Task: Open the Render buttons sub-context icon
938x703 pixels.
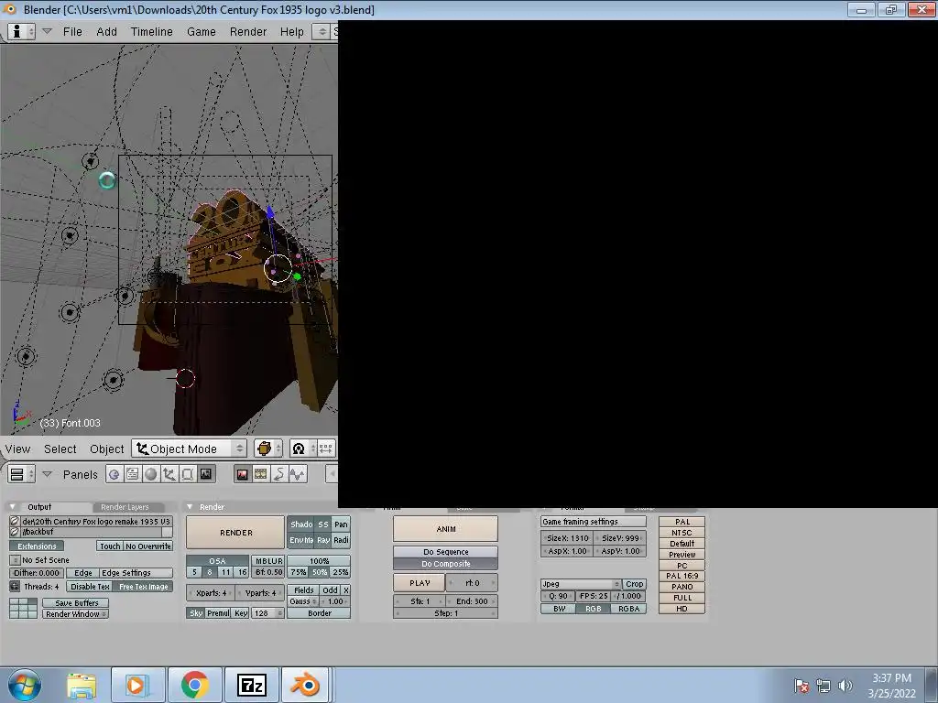Action: point(242,474)
